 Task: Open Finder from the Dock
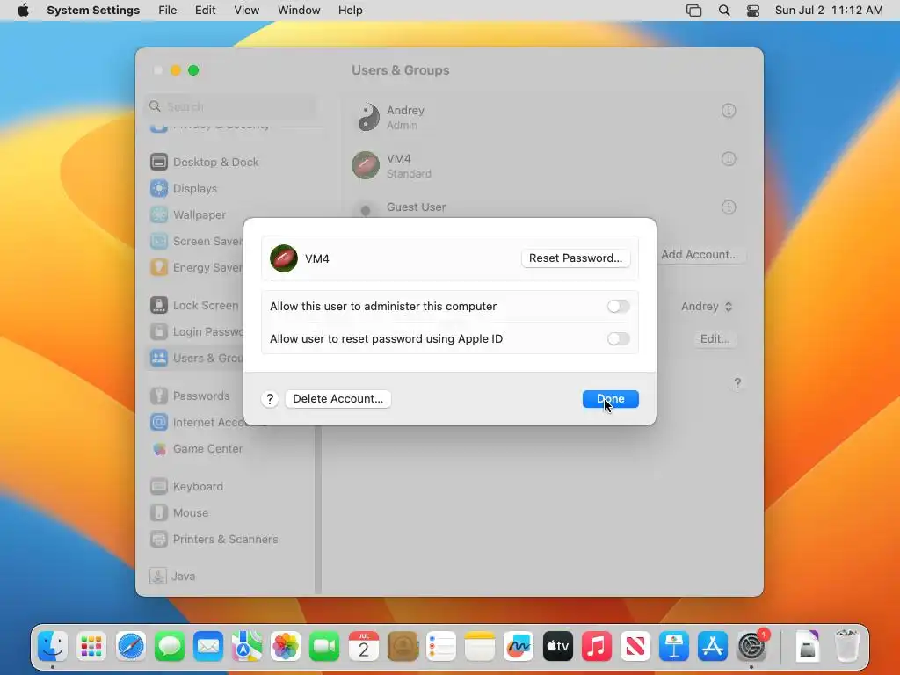pos(53,647)
